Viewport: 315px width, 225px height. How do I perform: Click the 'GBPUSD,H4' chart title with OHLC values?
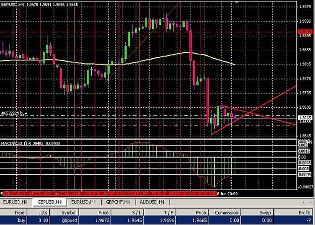[x=39, y=4]
